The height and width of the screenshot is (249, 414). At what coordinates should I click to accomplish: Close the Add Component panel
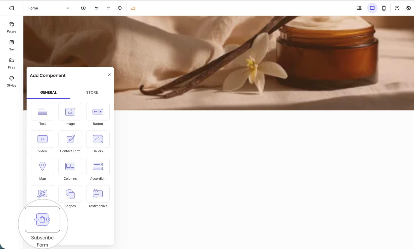click(109, 75)
